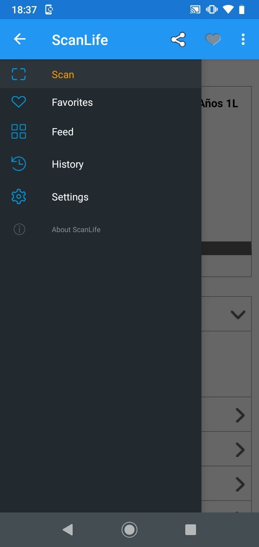Screen dimensions: 259x547
Task: Expand the section with the down chevron
Action: pyautogui.click(x=238, y=315)
